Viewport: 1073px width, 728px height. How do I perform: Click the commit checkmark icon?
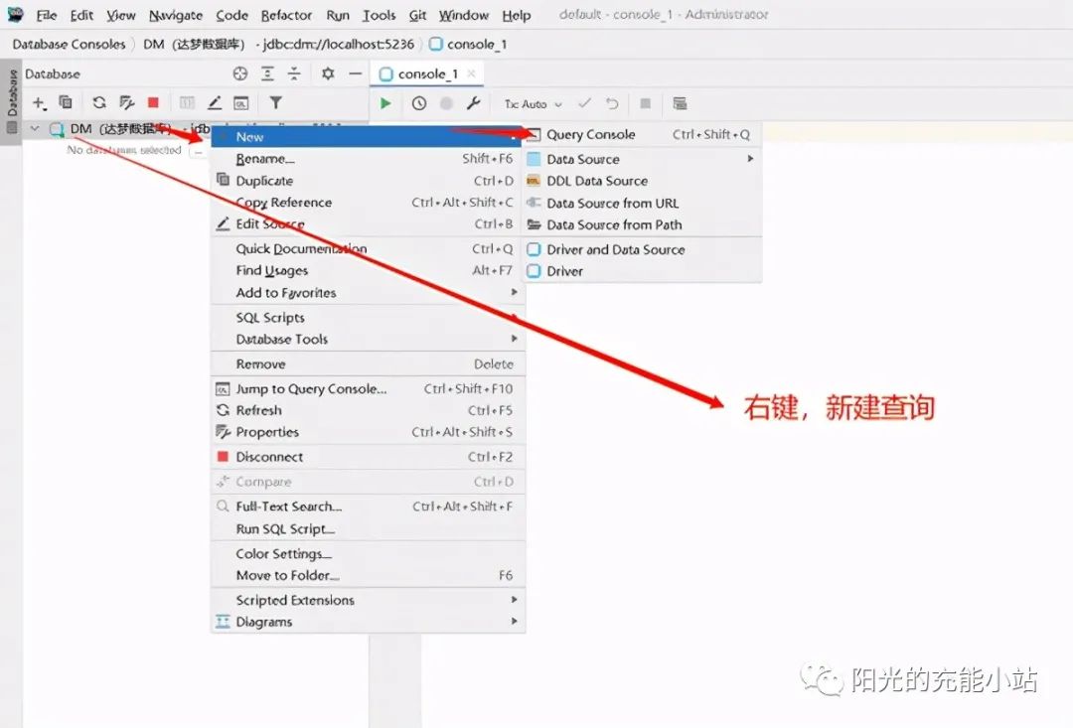584,103
